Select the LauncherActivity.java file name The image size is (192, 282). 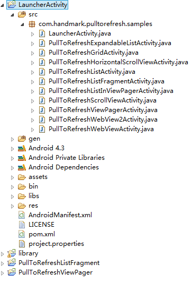click(80, 33)
